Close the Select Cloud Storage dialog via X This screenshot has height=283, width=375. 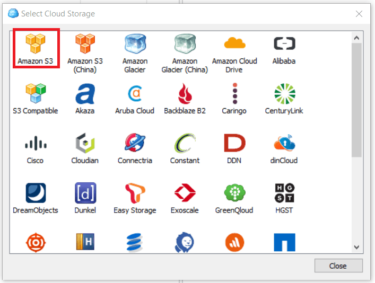tap(359, 14)
